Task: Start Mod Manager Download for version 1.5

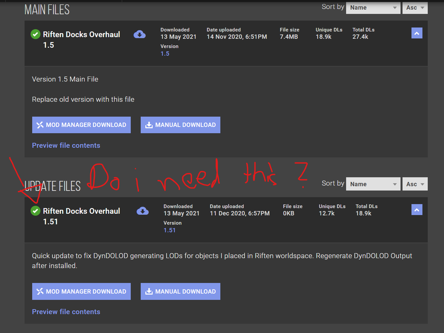Action: [81, 125]
